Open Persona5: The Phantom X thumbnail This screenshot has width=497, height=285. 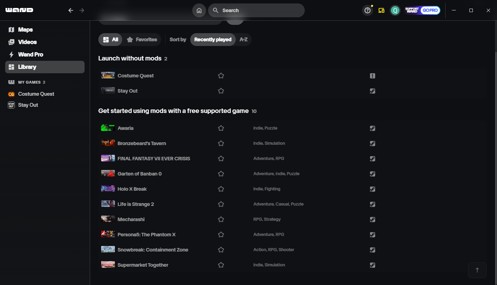(x=108, y=235)
